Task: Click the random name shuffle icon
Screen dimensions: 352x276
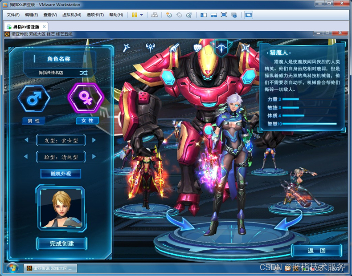Action: pyautogui.click(x=83, y=73)
